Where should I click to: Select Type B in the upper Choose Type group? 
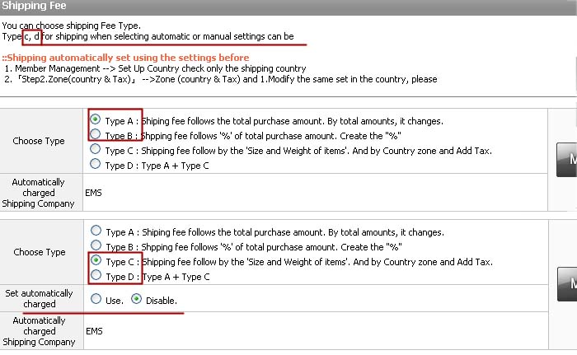(x=96, y=134)
